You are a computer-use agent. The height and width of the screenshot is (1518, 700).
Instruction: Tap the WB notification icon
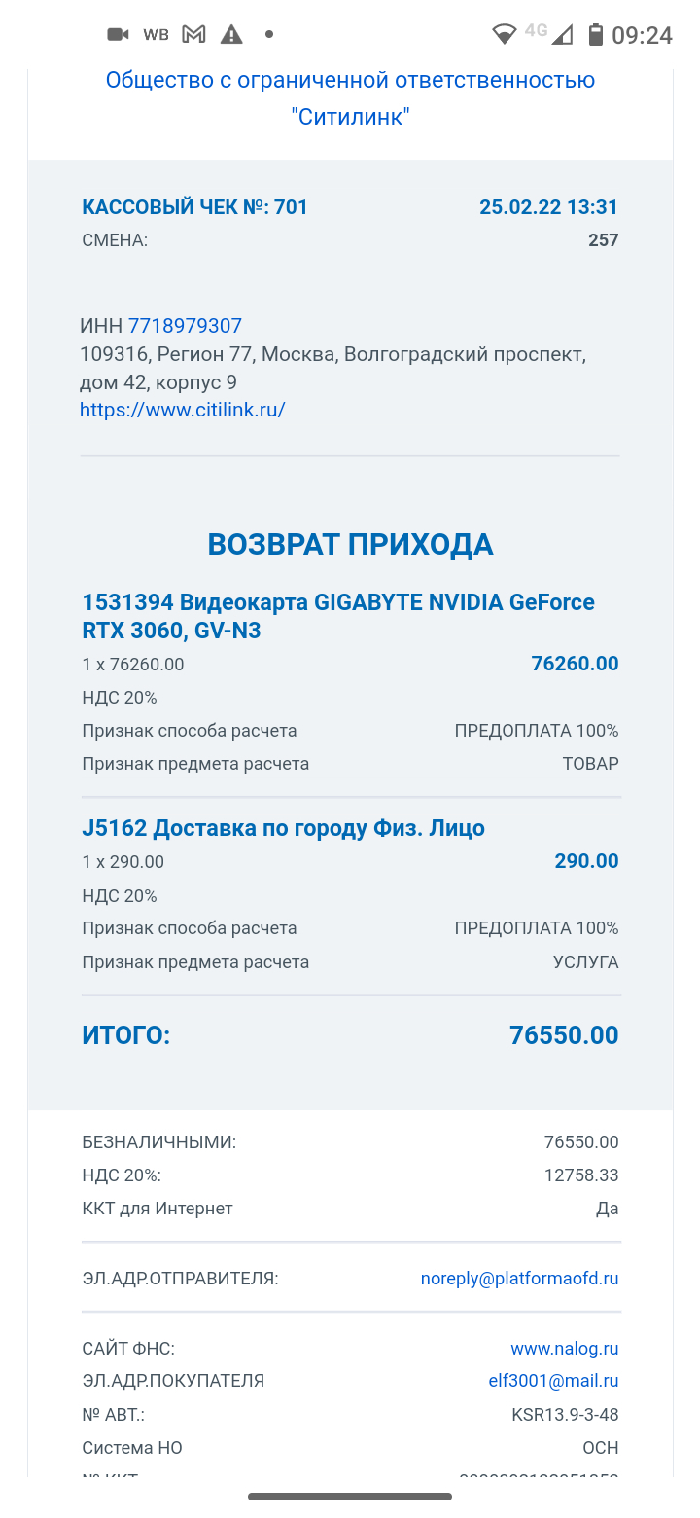click(x=156, y=35)
